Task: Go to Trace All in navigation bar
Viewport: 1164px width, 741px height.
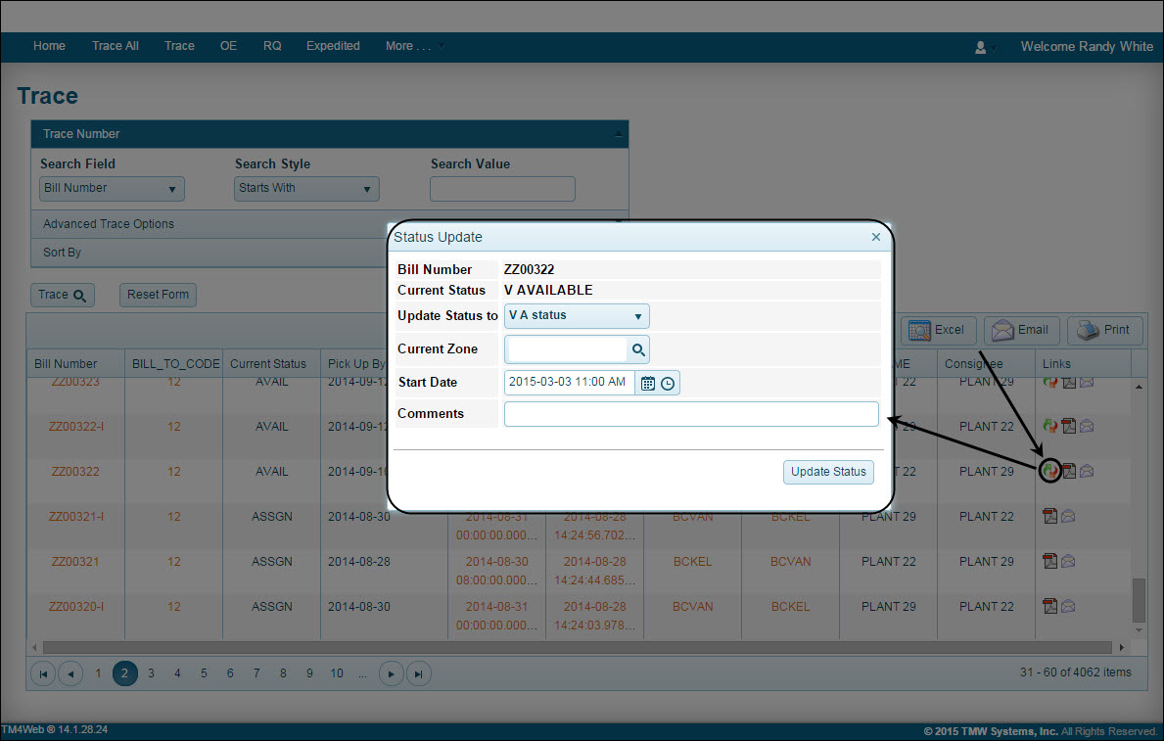Action: (x=116, y=46)
